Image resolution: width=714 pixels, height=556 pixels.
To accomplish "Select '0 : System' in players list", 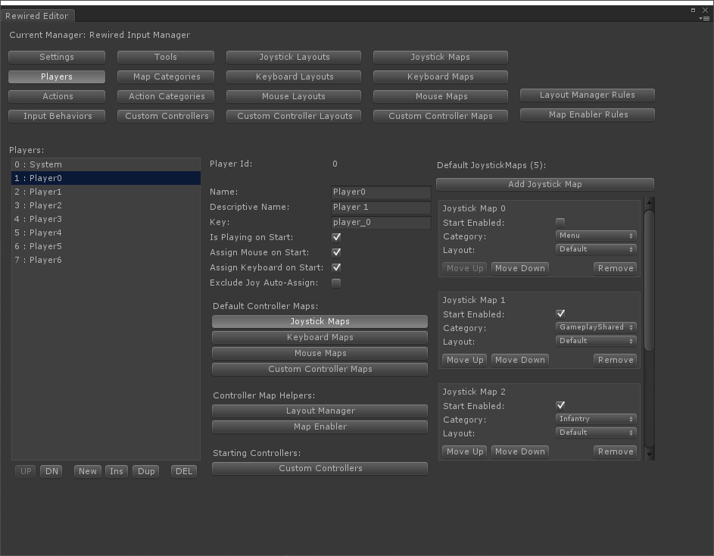I will [x=106, y=164].
